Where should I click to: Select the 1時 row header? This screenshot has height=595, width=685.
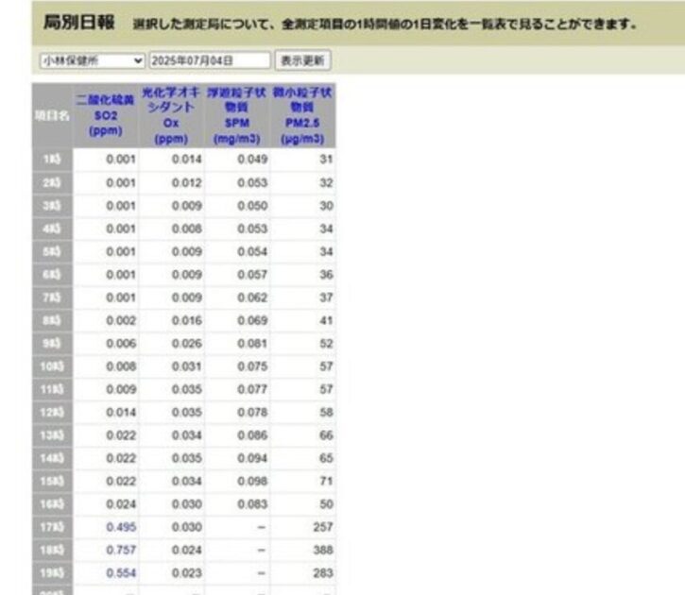52,160
